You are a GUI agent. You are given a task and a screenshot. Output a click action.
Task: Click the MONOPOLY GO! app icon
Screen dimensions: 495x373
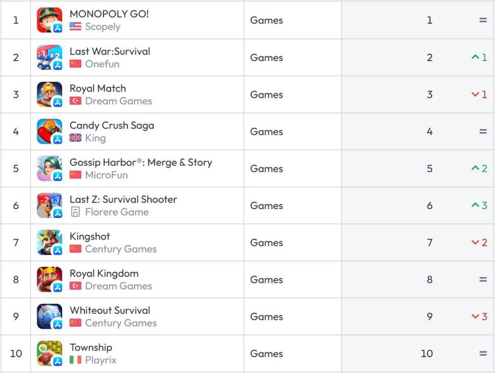49,20
